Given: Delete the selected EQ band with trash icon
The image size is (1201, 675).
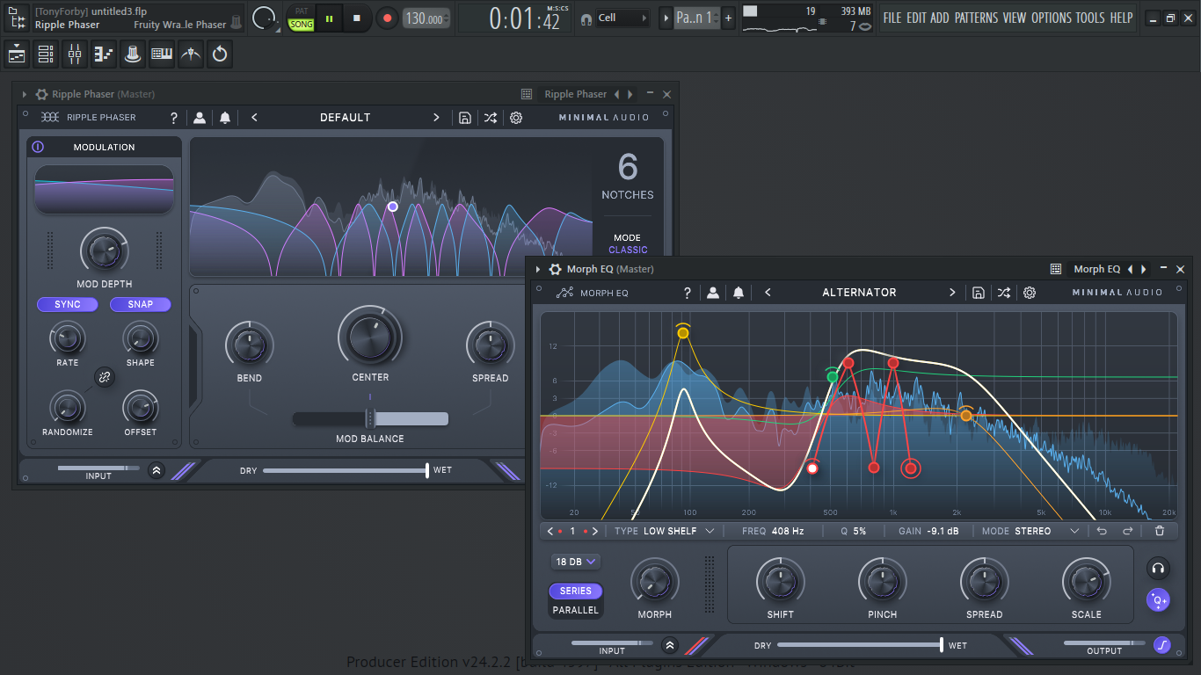Looking at the screenshot, I should click(1160, 531).
